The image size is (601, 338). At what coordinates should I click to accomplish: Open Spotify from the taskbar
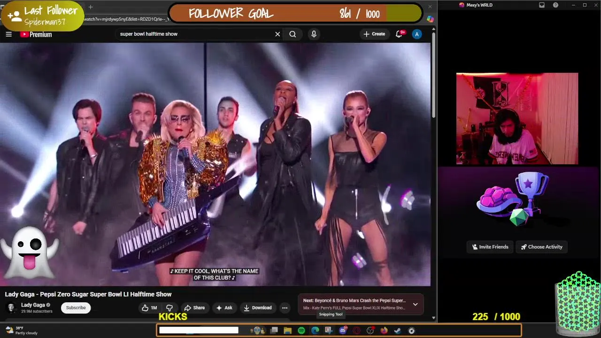pyautogui.click(x=301, y=330)
